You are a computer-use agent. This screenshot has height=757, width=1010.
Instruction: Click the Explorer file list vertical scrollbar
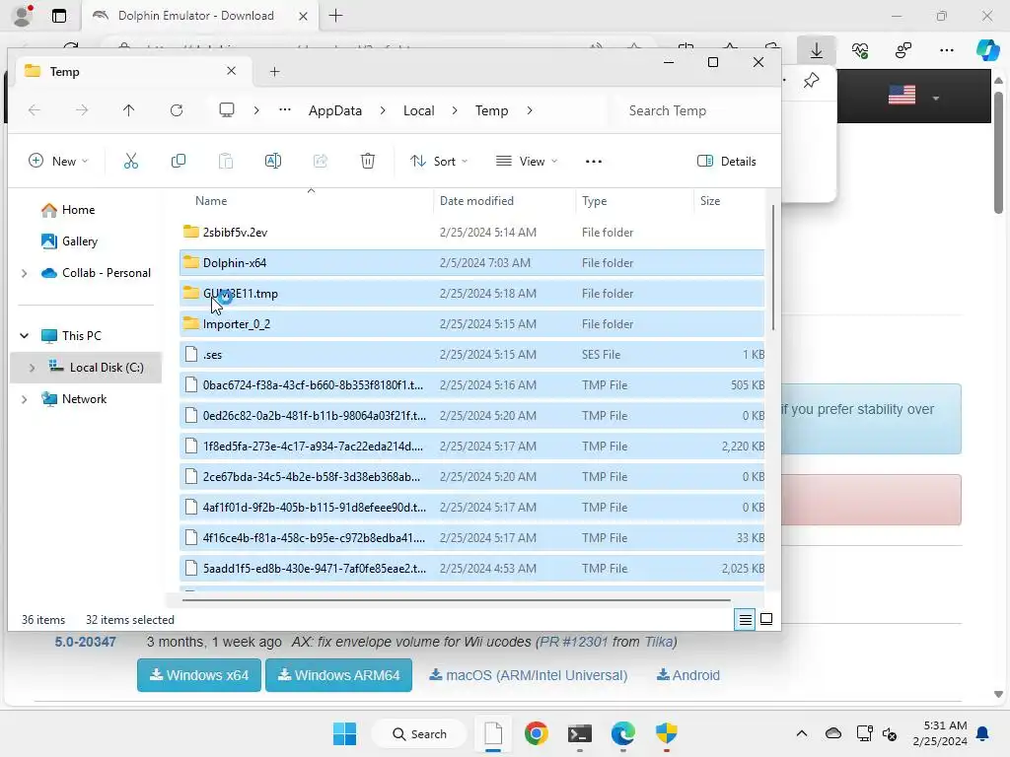pos(773,268)
